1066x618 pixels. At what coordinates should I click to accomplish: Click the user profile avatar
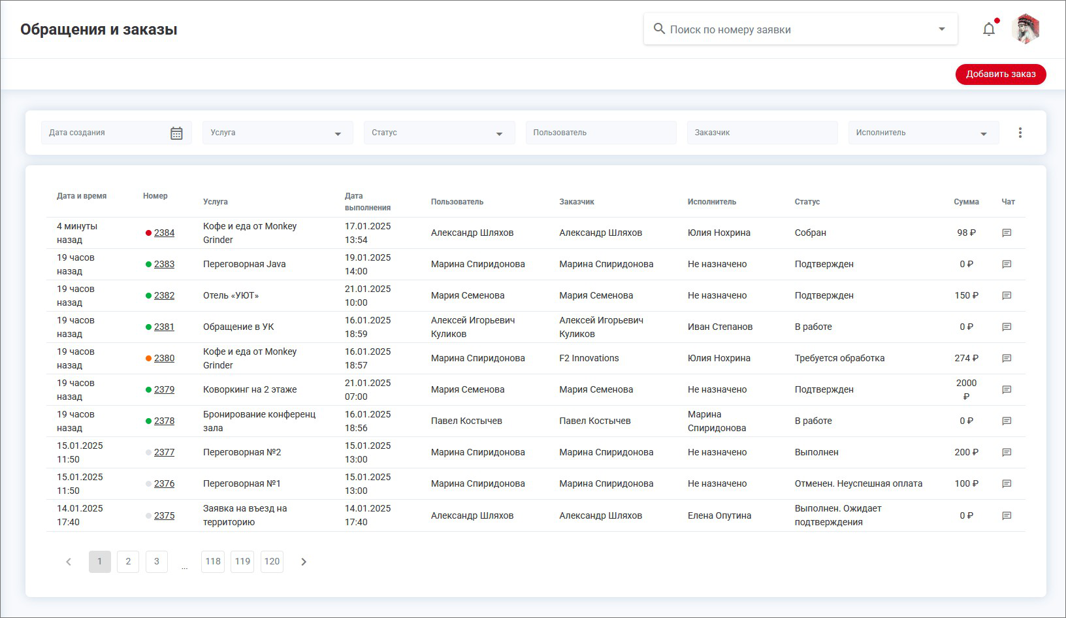coord(1026,29)
